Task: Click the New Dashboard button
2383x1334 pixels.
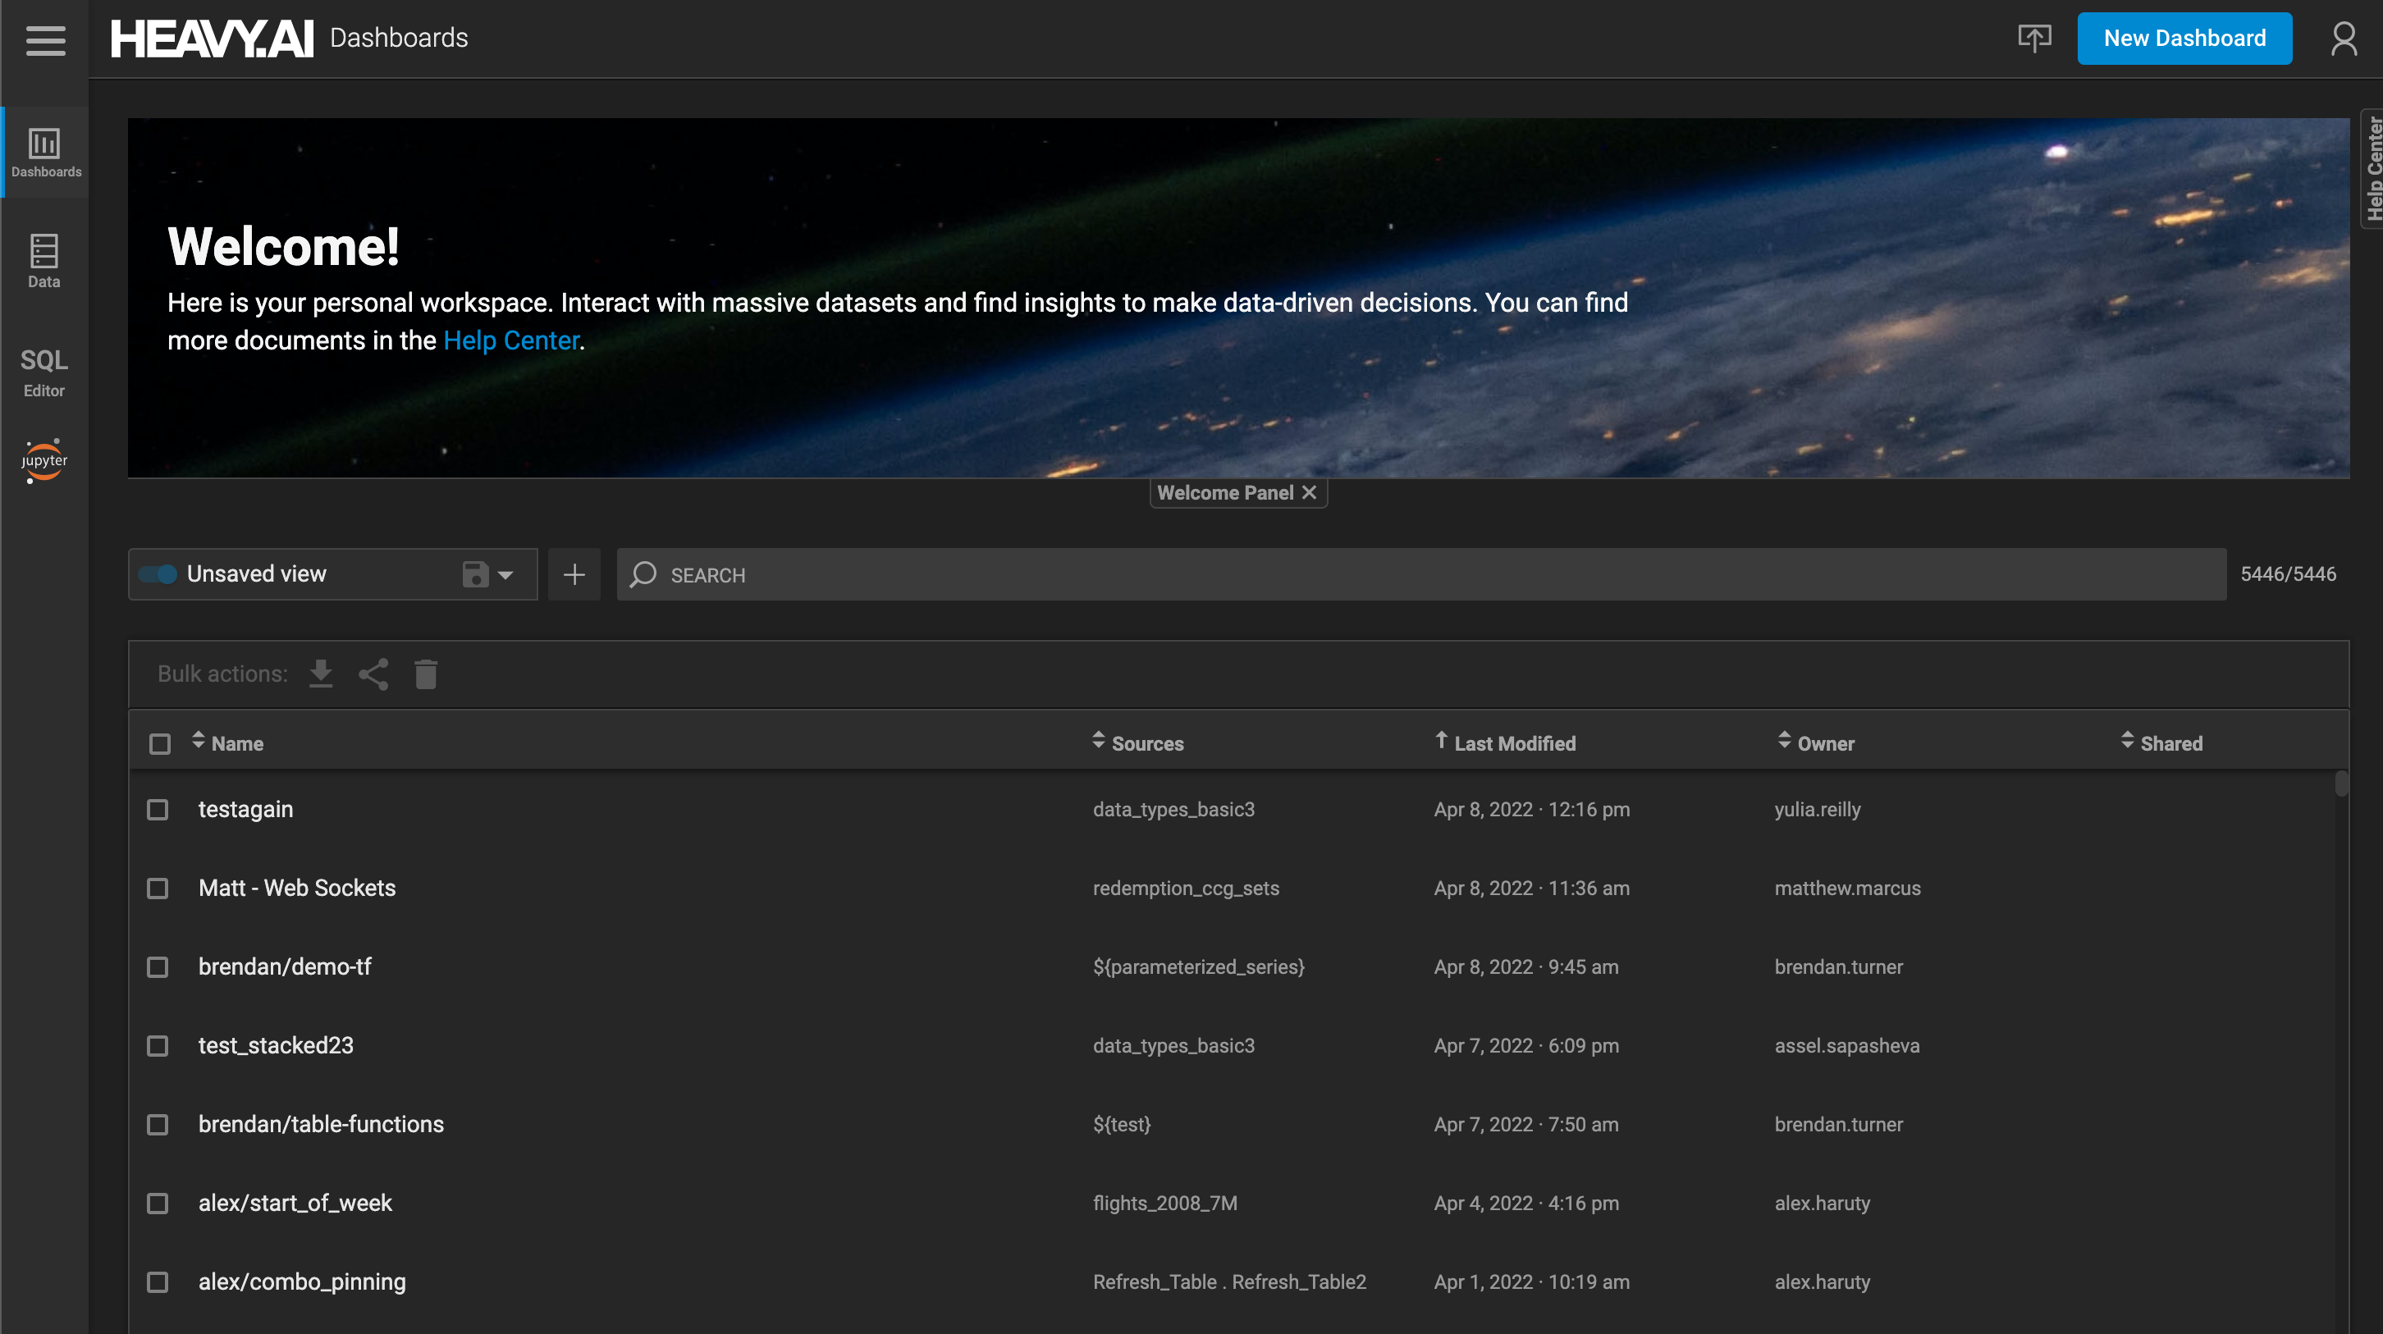Action: pos(2183,38)
